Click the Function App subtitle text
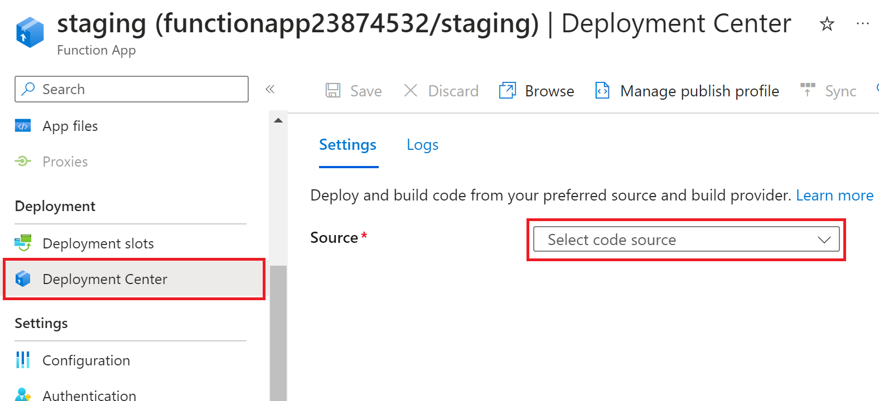 click(x=96, y=50)
